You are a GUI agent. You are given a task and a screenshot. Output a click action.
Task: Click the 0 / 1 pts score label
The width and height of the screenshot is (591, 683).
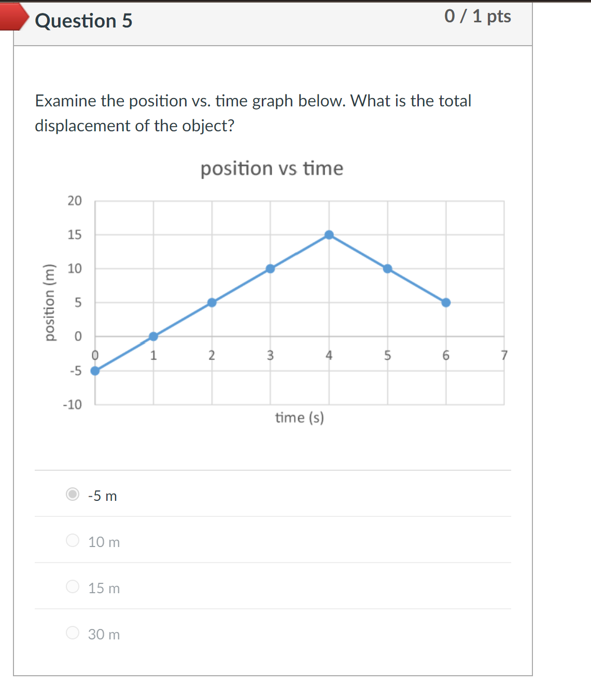coord(477,16)
